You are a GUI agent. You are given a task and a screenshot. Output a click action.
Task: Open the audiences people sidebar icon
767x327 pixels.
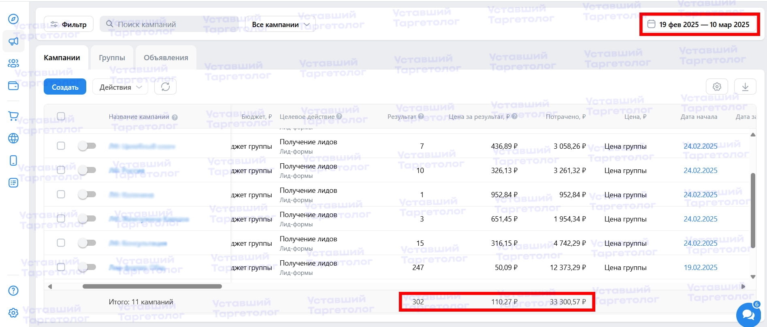13,63
